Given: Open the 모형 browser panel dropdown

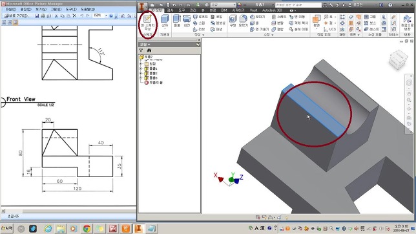Looking at the screenshot, I should (145, 45).
